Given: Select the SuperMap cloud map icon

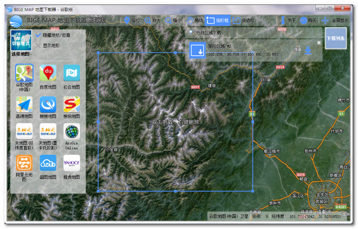Looking at the screenshot, I should point(48,163).
